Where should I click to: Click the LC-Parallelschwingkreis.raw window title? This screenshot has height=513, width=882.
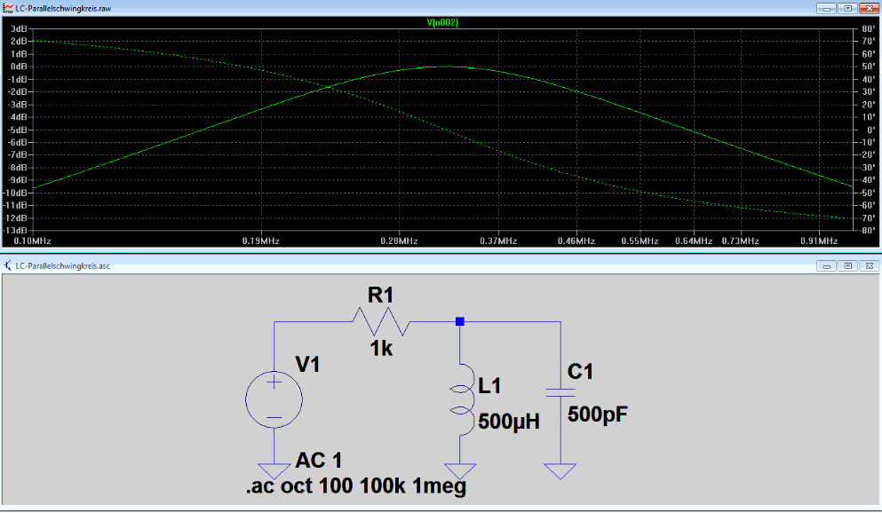(63, 8)
